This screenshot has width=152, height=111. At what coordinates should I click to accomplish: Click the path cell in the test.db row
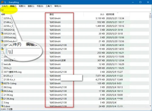click(55, 64)
